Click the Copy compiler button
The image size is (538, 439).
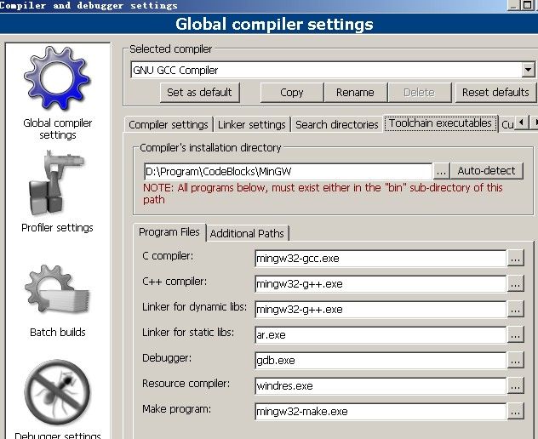click(x=292, y=92)
